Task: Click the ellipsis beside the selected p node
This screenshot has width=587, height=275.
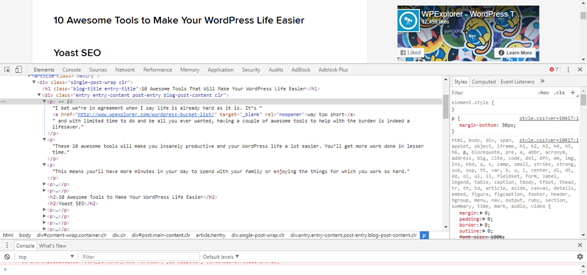Action: point(3,101)
